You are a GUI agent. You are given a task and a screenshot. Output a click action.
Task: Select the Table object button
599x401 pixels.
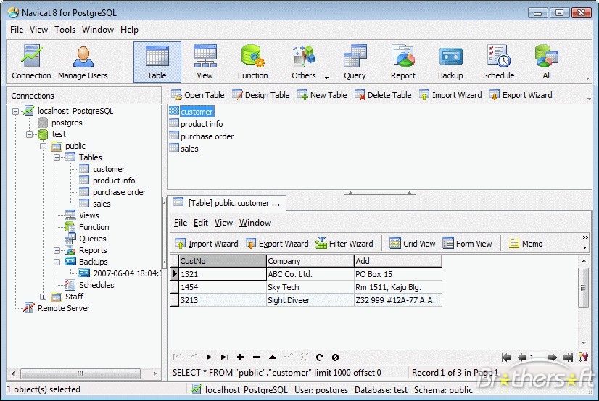pos(157,62)
